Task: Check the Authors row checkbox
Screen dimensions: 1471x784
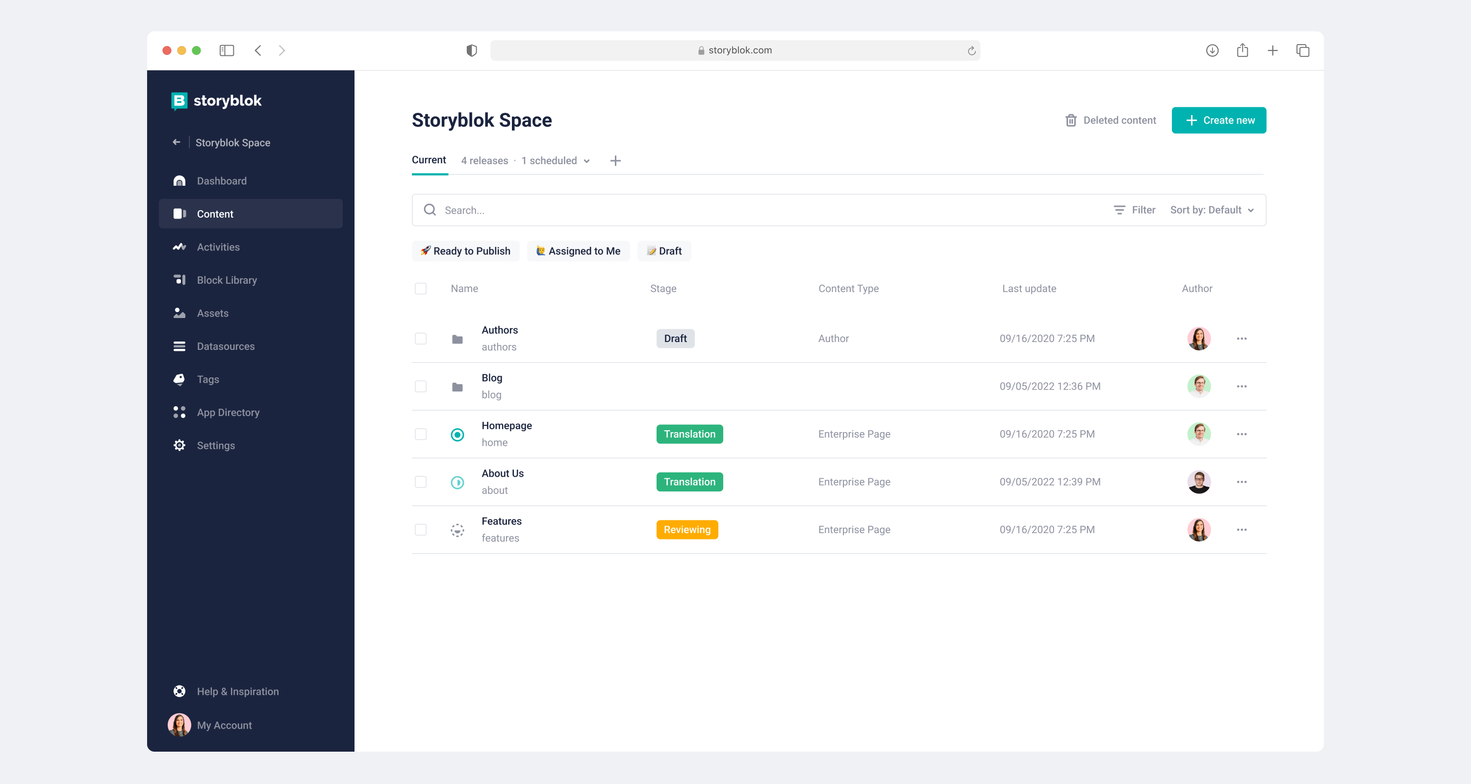Action: click(420, 339)
